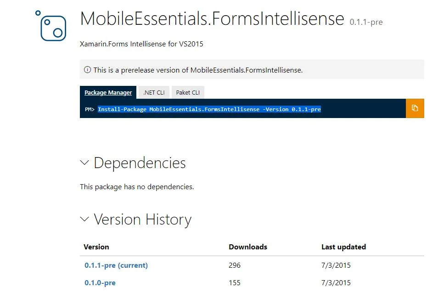Select the Package Manager tab
432x293 pixels.
108,92
